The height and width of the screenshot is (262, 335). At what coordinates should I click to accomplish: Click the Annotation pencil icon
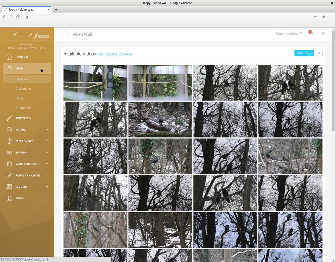(x=9, y=118)
